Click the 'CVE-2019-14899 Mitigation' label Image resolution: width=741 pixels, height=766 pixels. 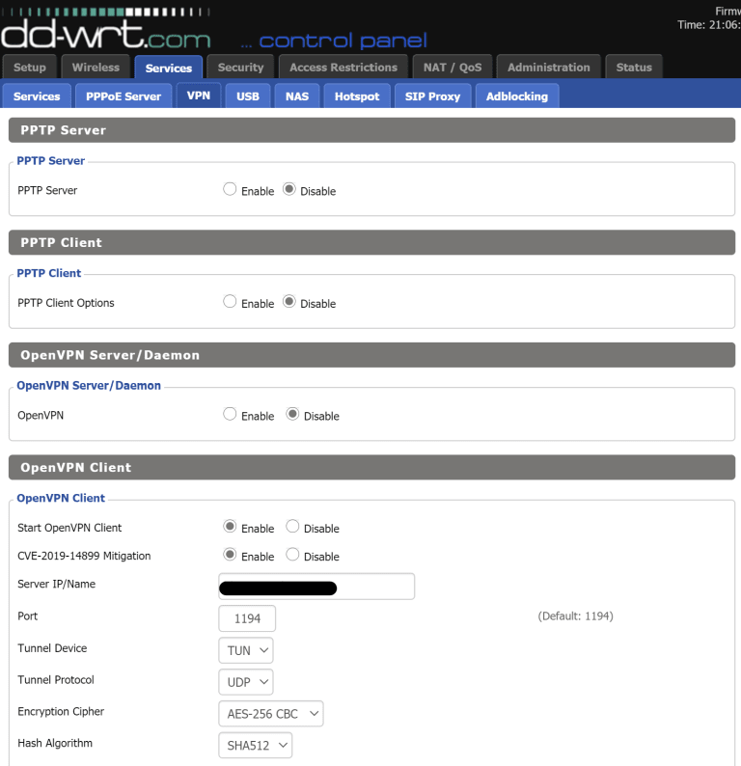[x=84, y=556]
